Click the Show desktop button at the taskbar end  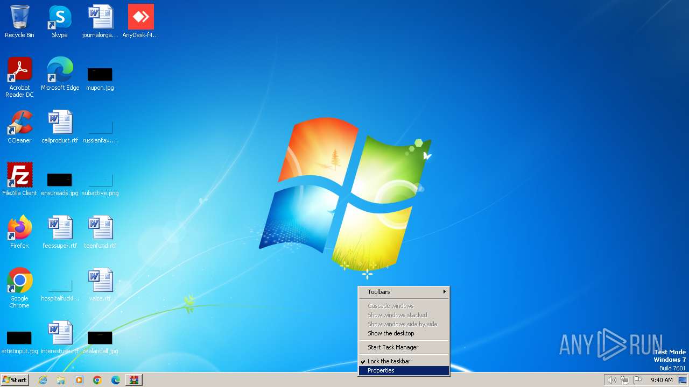tap(683, 380)
